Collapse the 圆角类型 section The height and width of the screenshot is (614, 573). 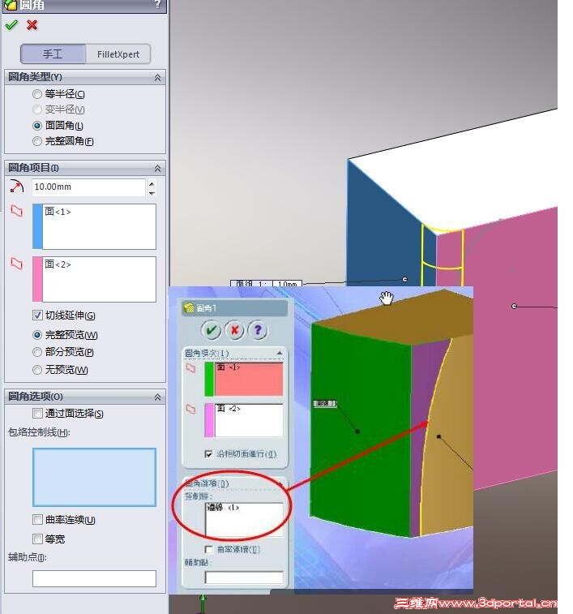click(x=157, y=78)
